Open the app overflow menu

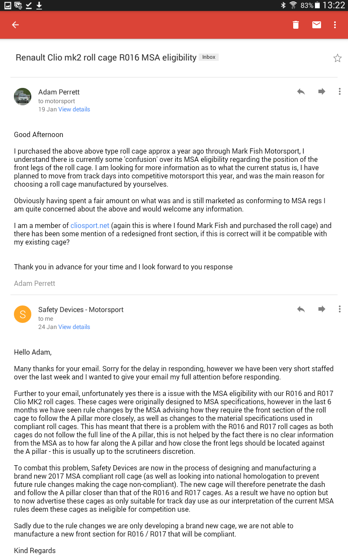click(x=335, y=25)
